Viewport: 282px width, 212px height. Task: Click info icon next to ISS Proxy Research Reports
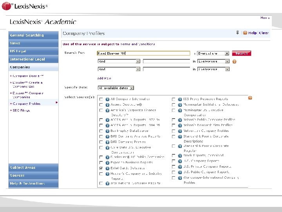click(180, 99)
